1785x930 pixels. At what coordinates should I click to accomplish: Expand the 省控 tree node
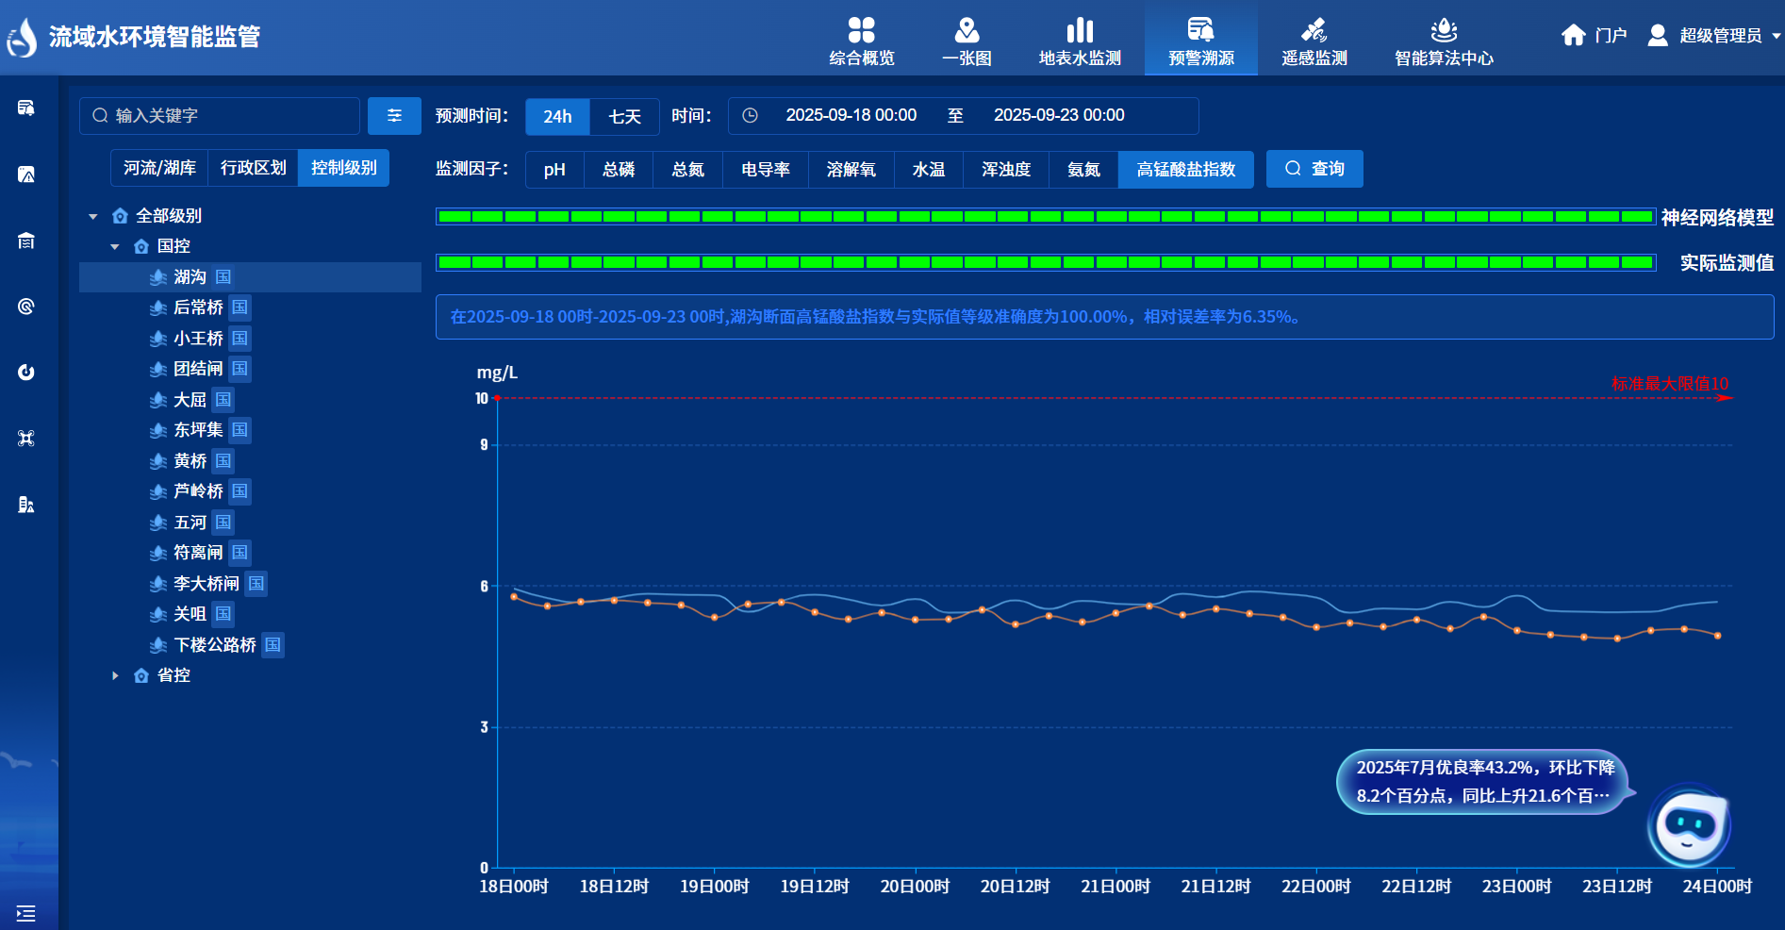point(115,675)
